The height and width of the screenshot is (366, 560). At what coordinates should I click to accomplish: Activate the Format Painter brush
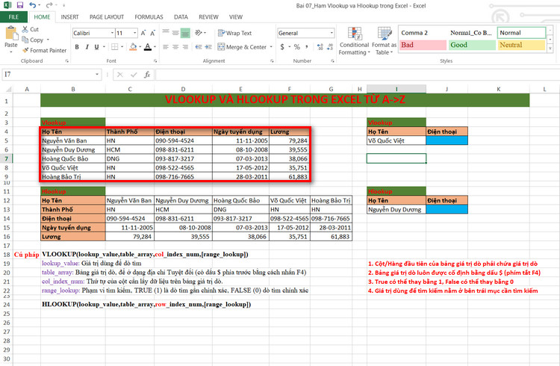(25, 50)
